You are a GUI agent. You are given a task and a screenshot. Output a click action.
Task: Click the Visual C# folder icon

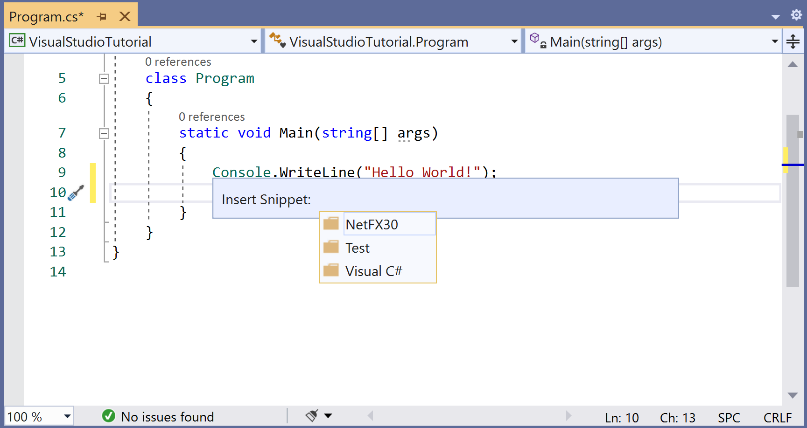(x=331, y=270)
